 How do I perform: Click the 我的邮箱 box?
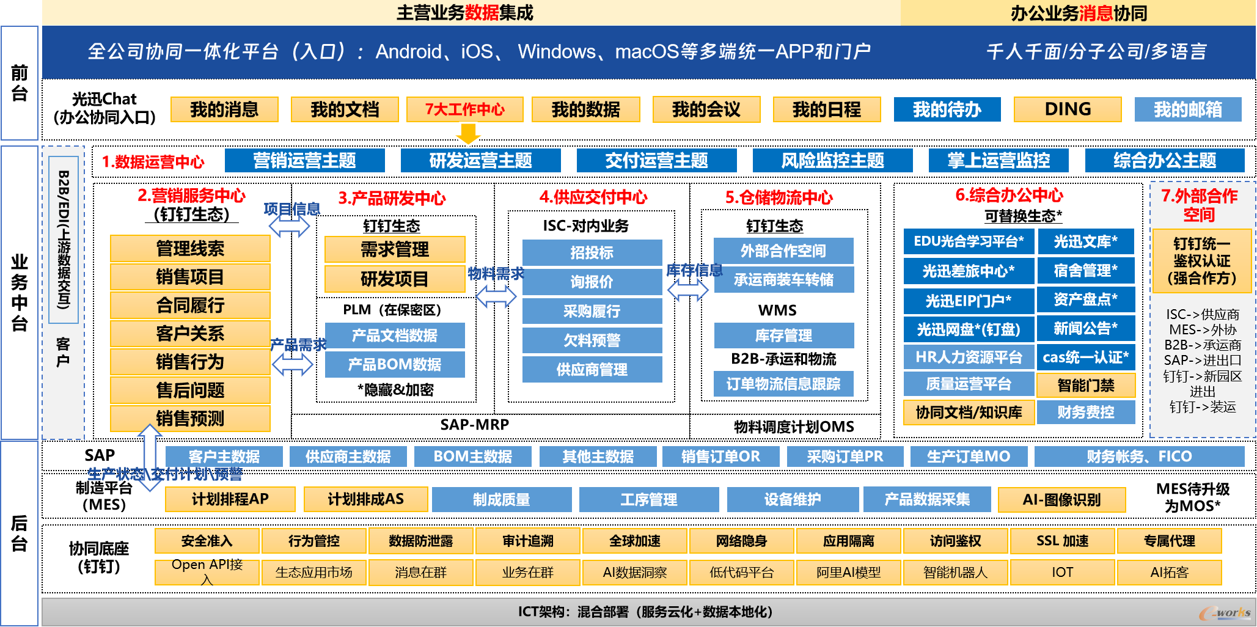point(1188,109)
